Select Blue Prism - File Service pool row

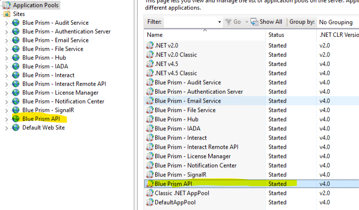tap(252, 110)
